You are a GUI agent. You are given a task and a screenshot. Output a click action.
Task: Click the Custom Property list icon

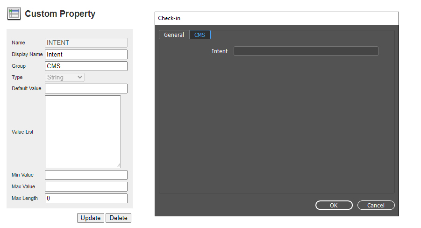(14, 14)
